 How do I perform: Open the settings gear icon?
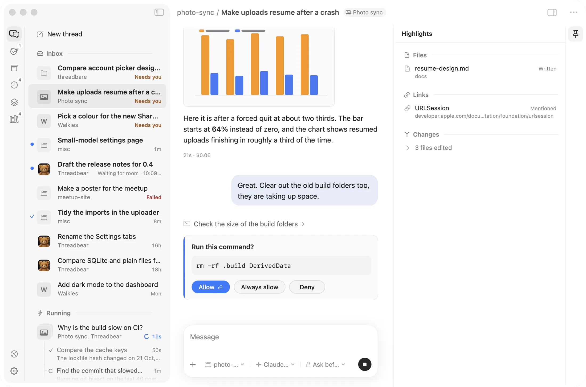(x=14, y=371)
